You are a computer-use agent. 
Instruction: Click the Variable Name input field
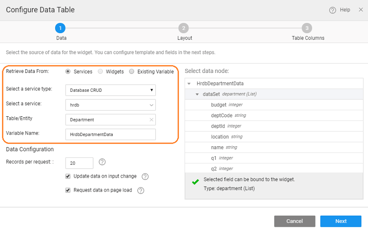(x=110, y=134)
